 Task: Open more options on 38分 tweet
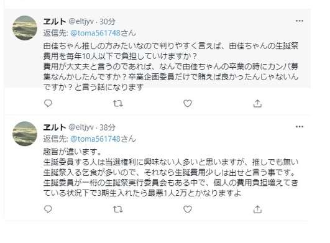pyautogui.click(x=300, y=127)
